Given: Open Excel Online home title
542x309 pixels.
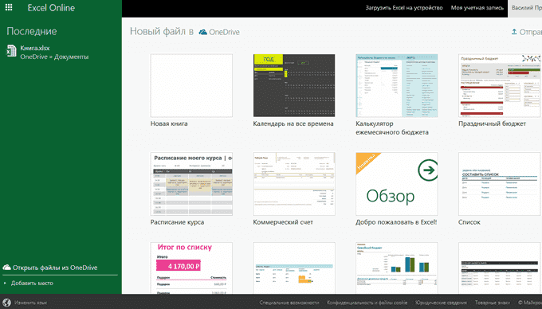Looking at the screenshot, I should 51,8.
